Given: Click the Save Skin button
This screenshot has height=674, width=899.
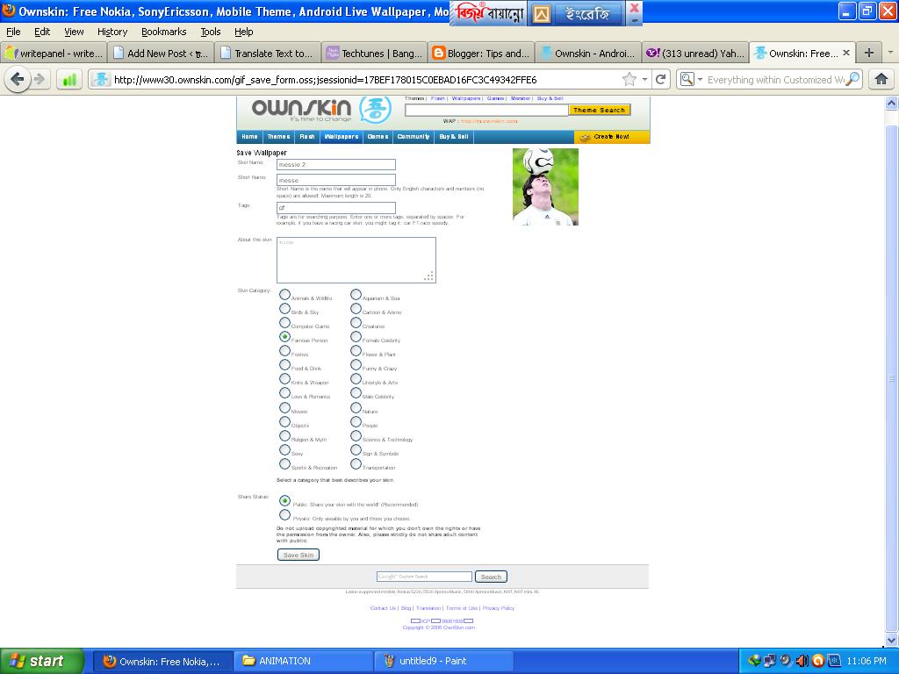Looking at the screenshot, I should [x=298, y=555].
